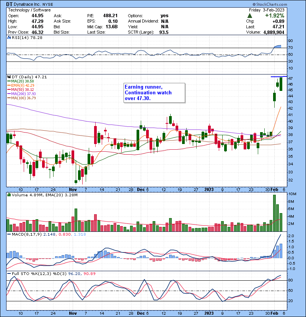
Task: Click the stochastic %D value 90.89
Action: 90,274
